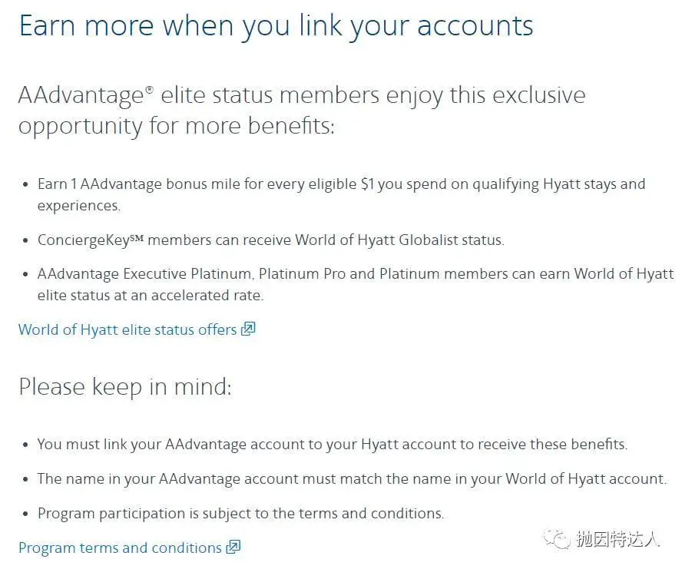The width and height of the screenshot is (682, 569).
Task: Select the name must match World of Hyatt line
Action: click(352, 479)
